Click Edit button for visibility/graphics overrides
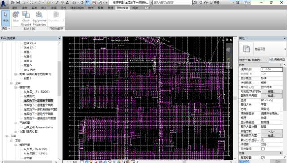 tap(271, 91)
